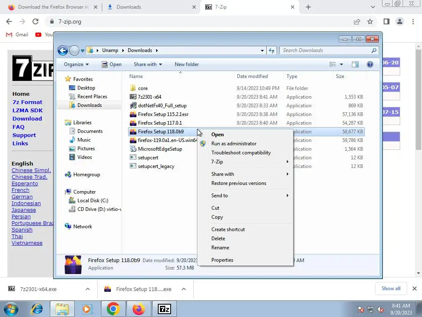The width and height of the screenshot is (422, 317).
Task: Open Desktop in Favorites pane
Action: click(x=86, y=88)
